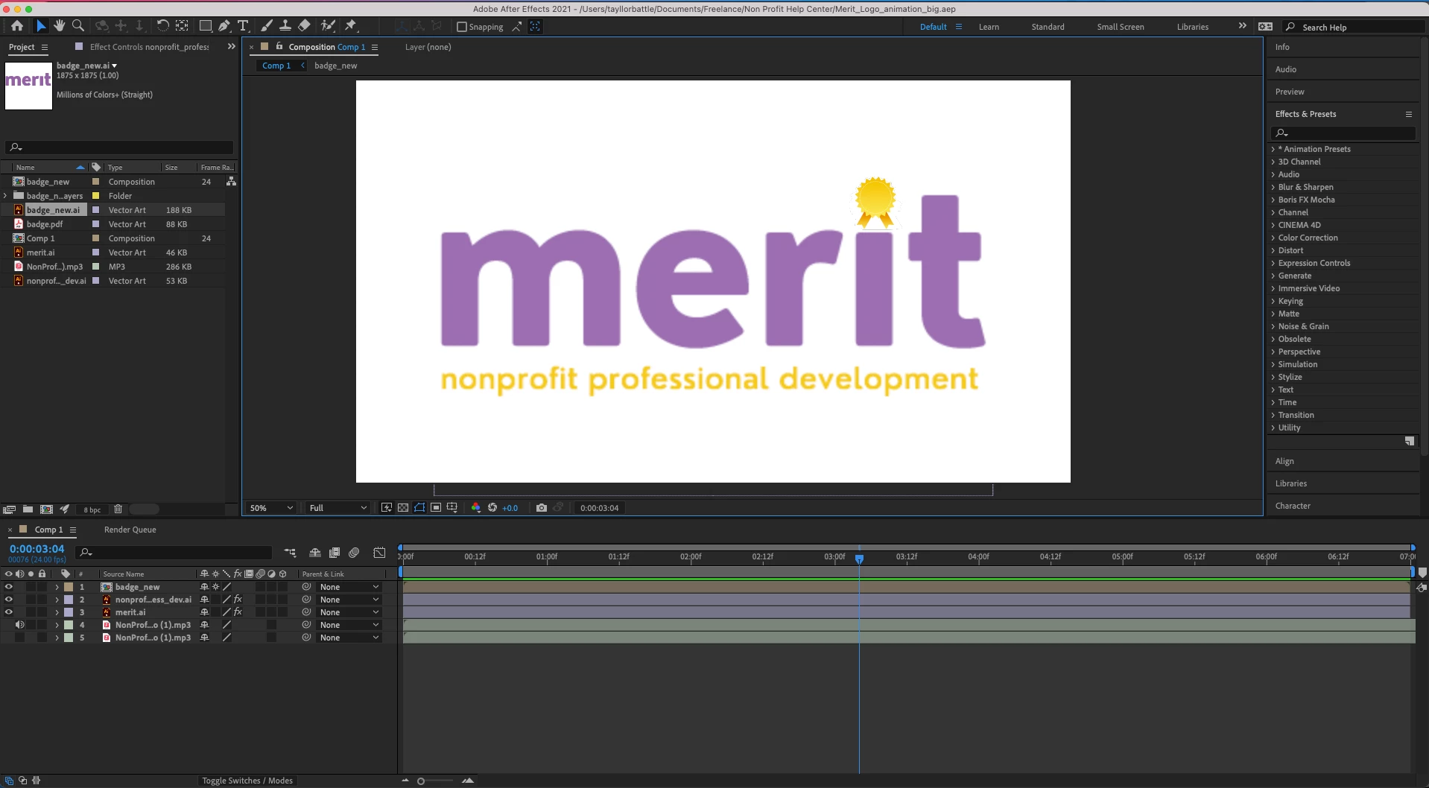Hide the badge_new layer with eye icon
This screenshot has height=788, width=1429.
point(9,587)
